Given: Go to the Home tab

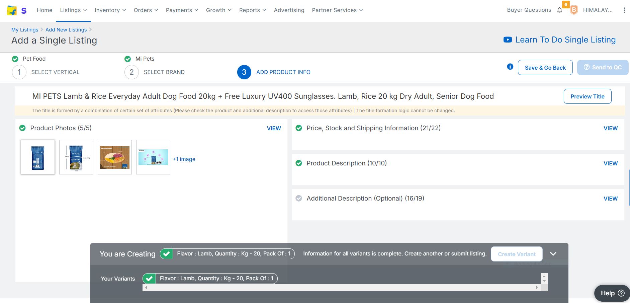Looking at the screenshot, I should tap(44, 10).
